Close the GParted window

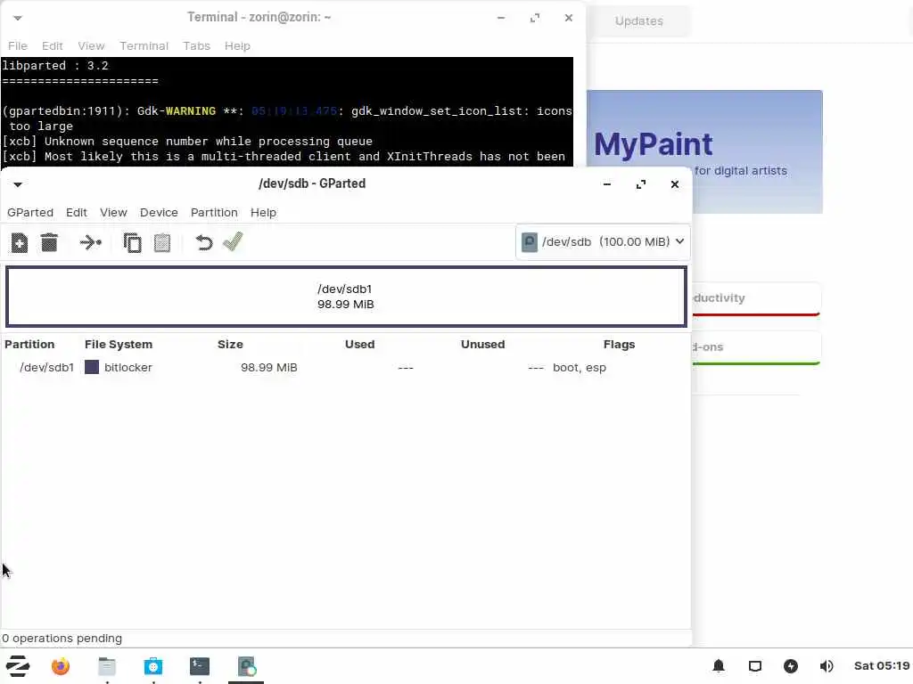tap(674, 184)
